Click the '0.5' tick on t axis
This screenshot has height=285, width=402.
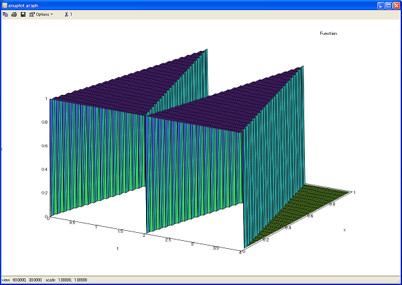[x=72, y=223]
